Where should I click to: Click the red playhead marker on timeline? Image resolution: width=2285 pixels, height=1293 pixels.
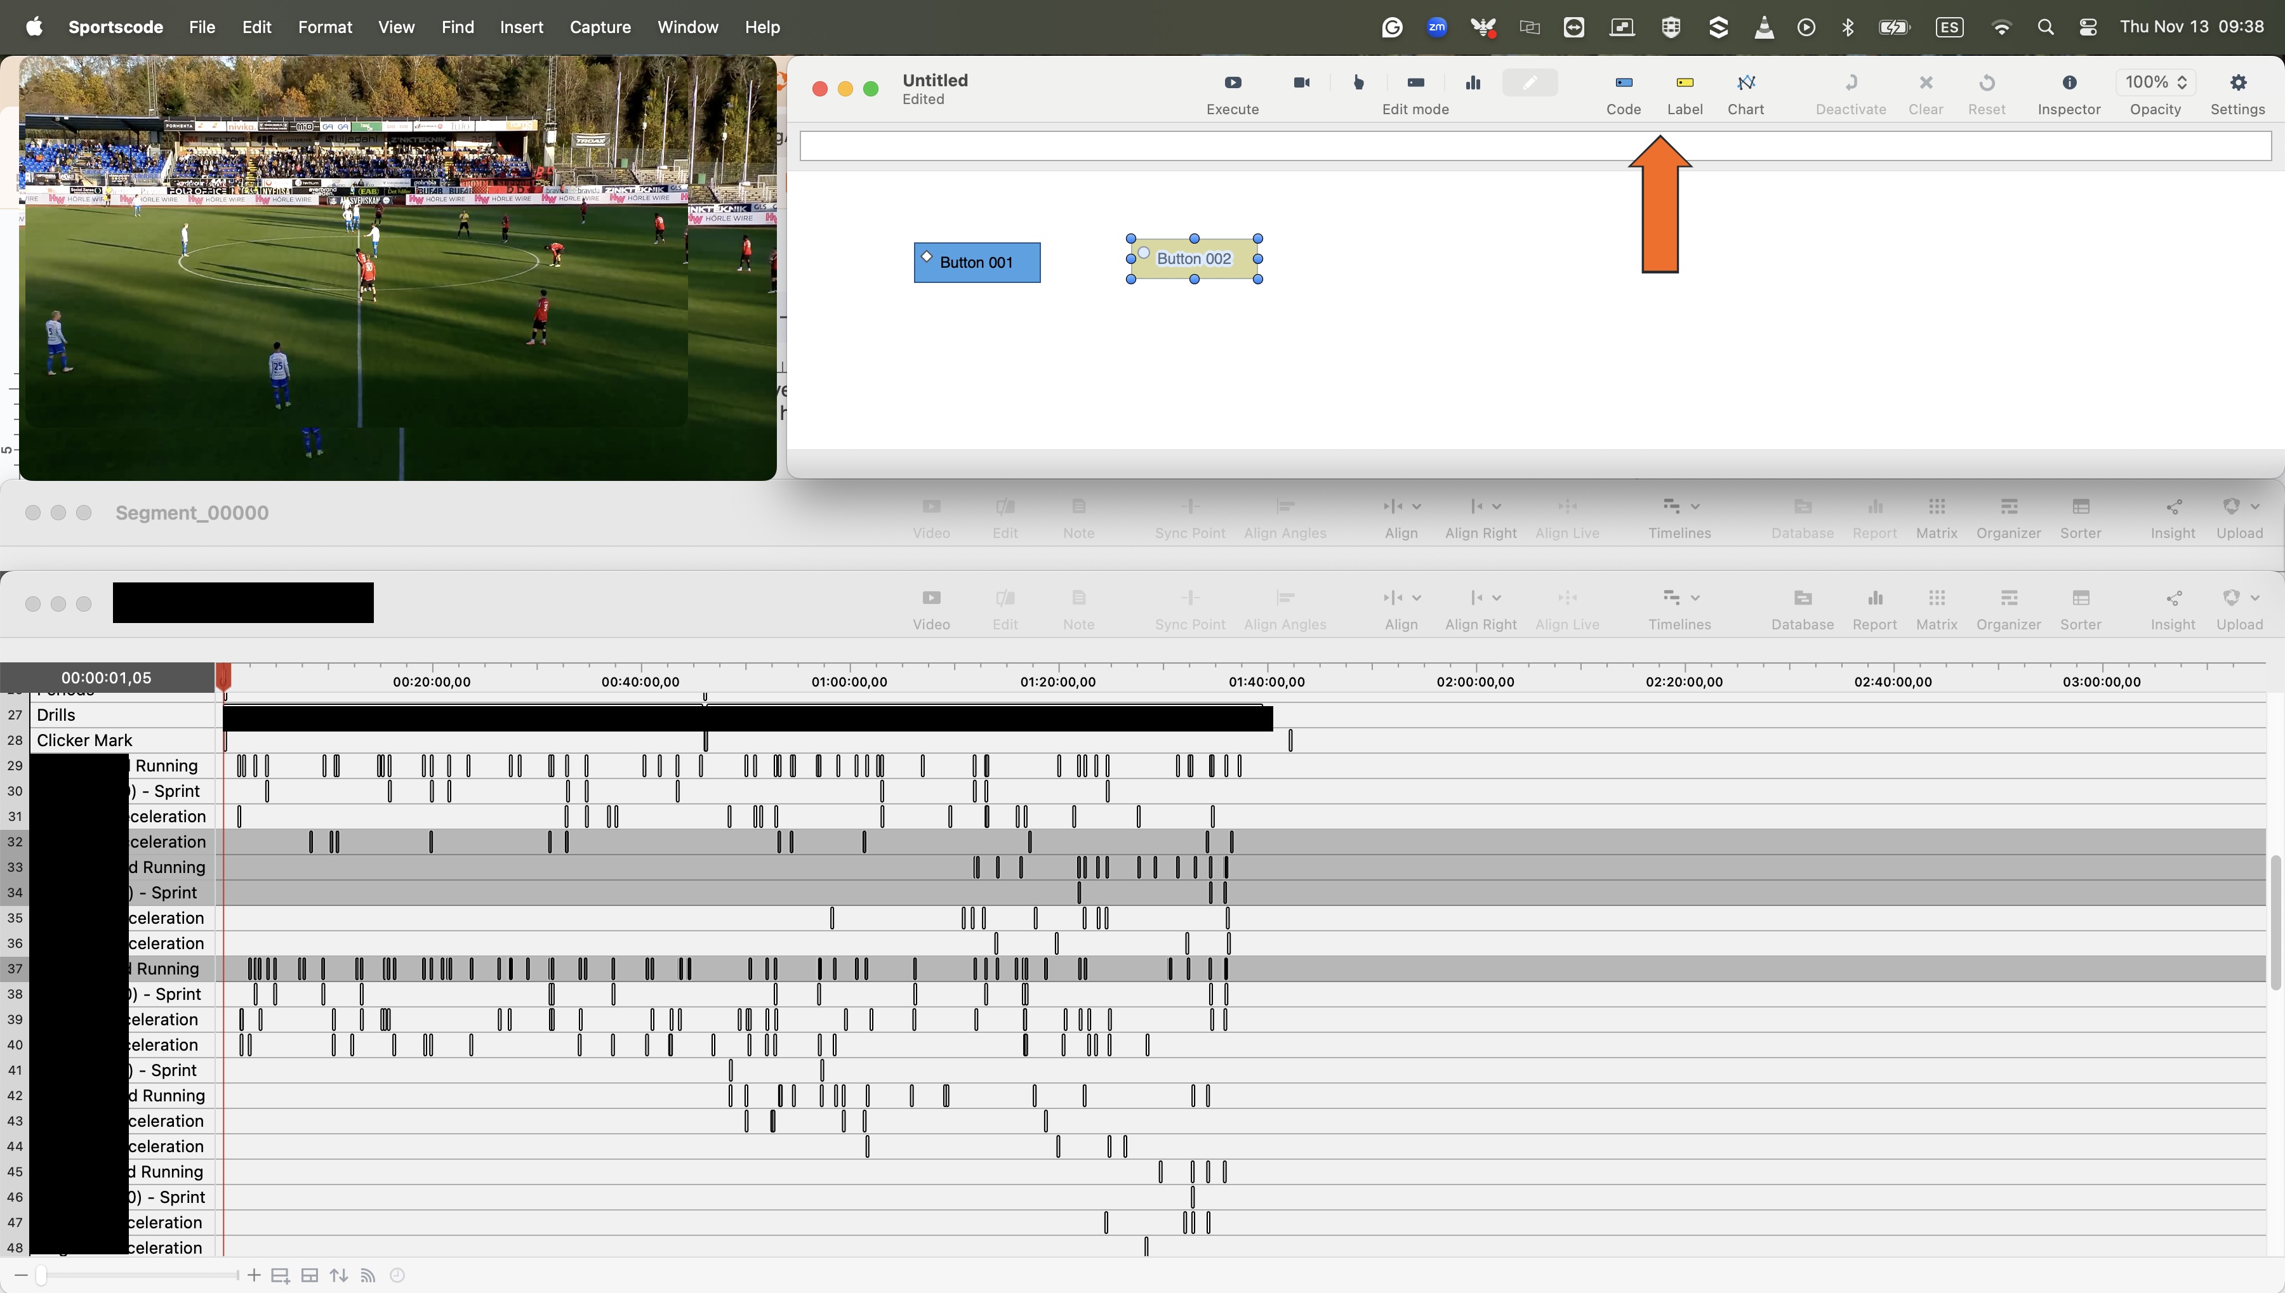coord(224,678)
